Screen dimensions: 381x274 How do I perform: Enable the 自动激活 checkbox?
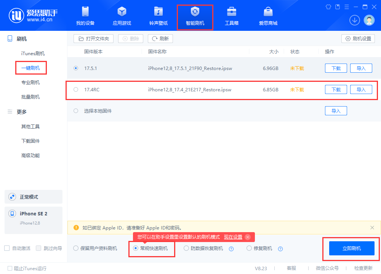(x=7, y=248)
